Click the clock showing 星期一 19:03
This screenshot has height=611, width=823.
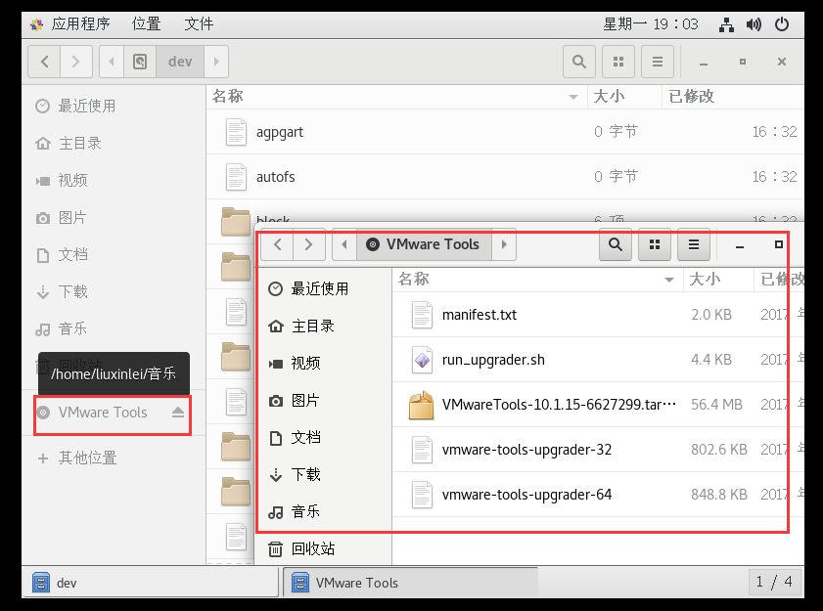tap(651, 24)
